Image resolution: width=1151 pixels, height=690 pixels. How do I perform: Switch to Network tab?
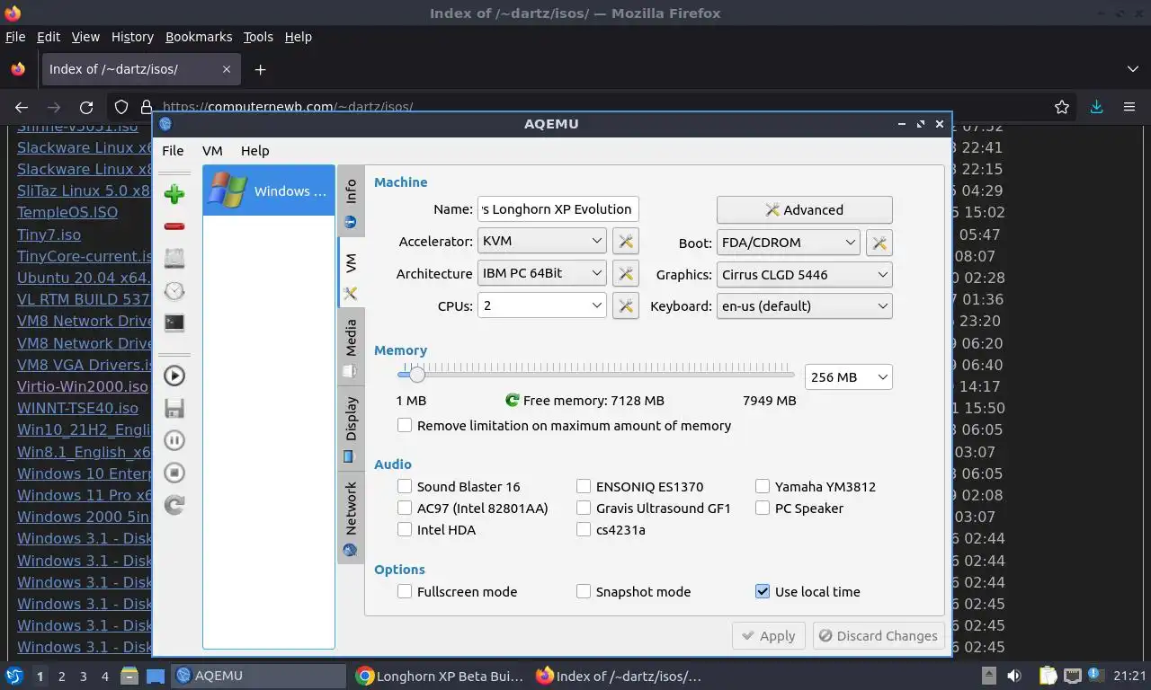[x=351, y=518]
